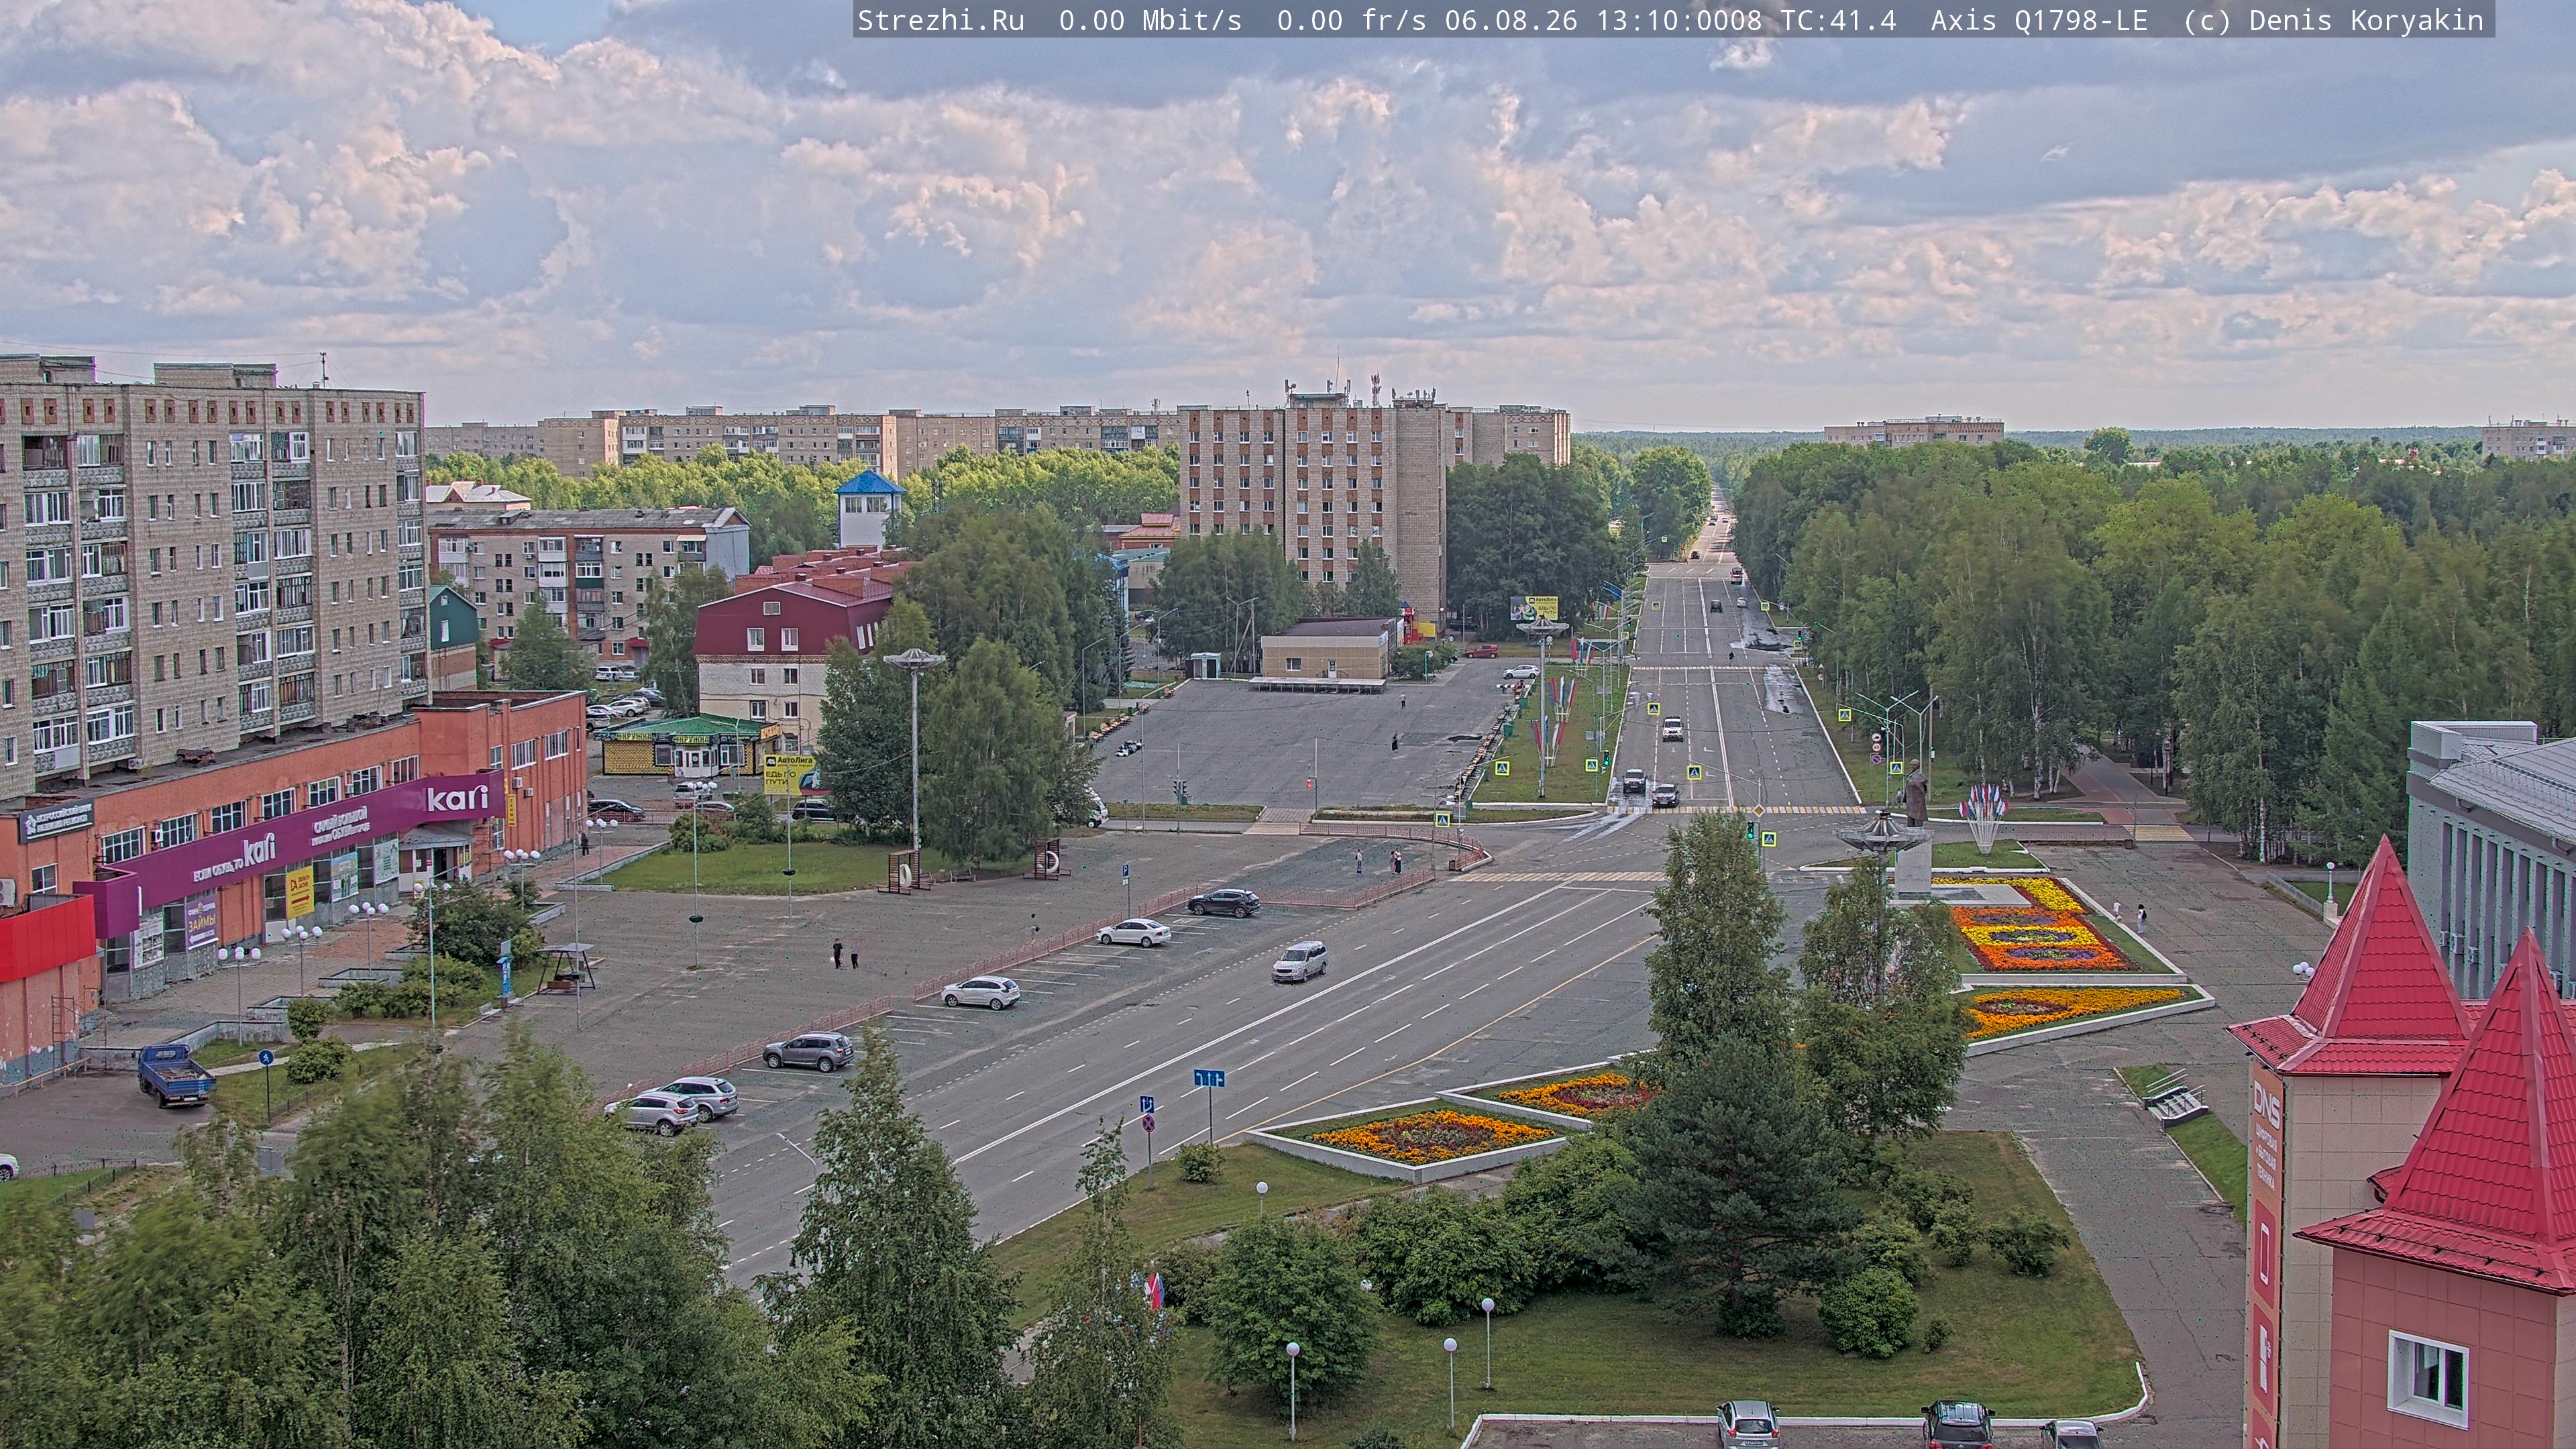
Task: Click the "Strezhi.Ru" overlay text
Action: [x=941, y=21]
